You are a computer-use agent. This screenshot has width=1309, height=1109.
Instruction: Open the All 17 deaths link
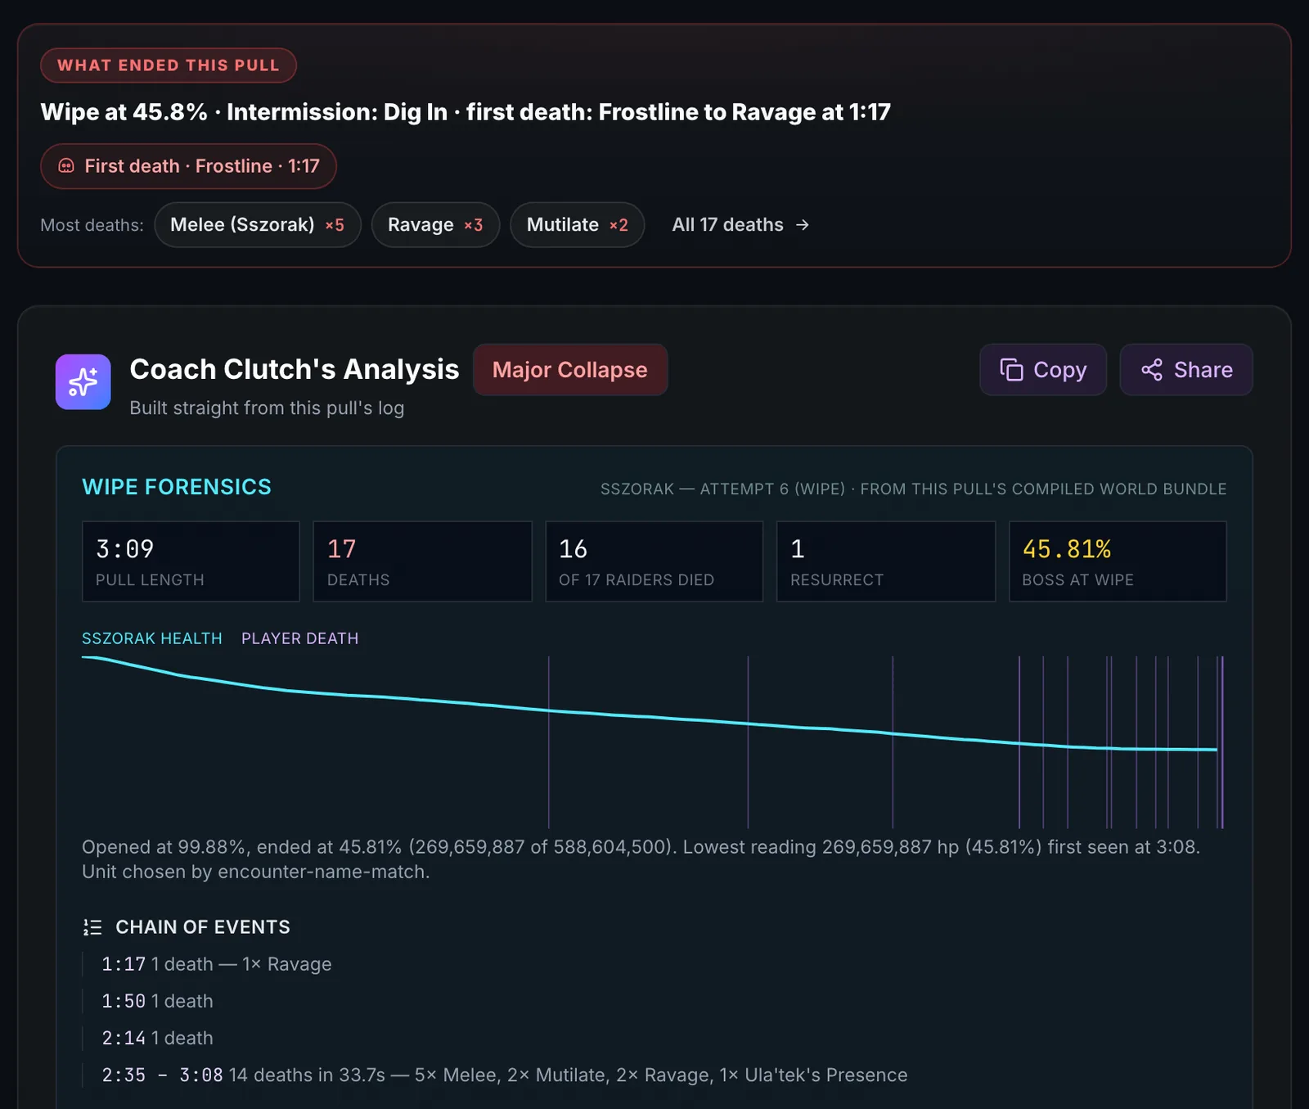click(740, 225)
